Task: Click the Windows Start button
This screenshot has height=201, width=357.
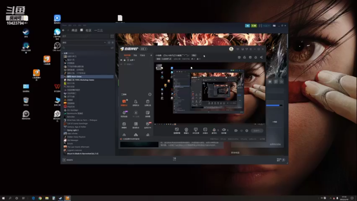Action: tap(3, 198)
